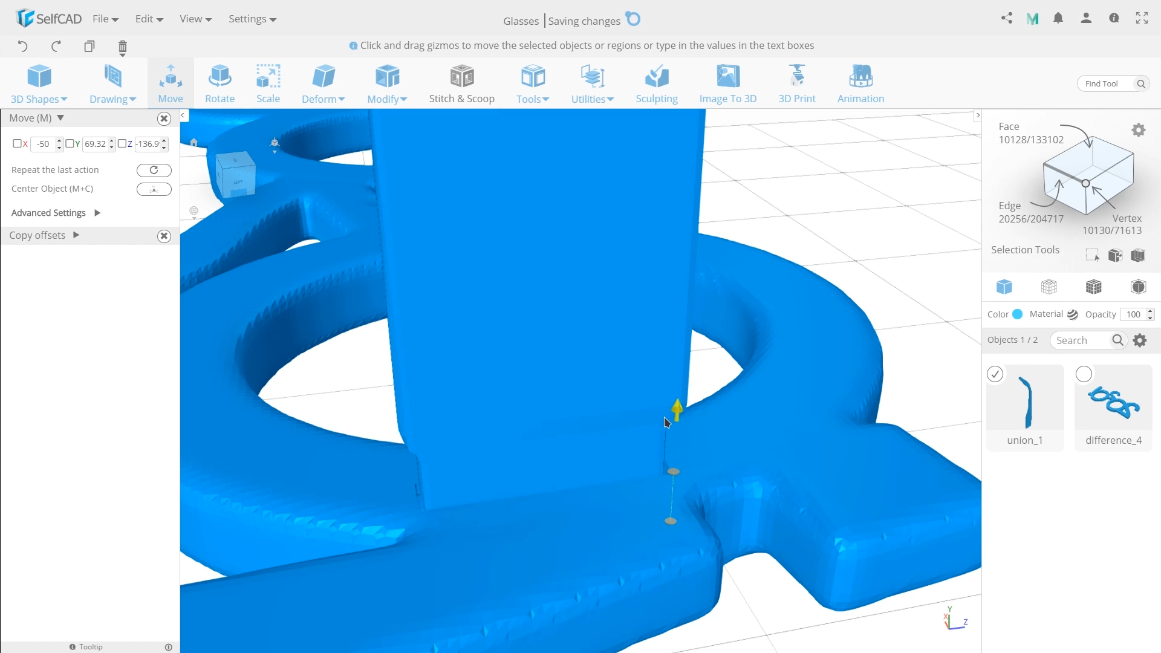This screenshot has height=653, width=1161.
Task: Collapse the Move (M) panel arrow
Action: tap(60, 118)
